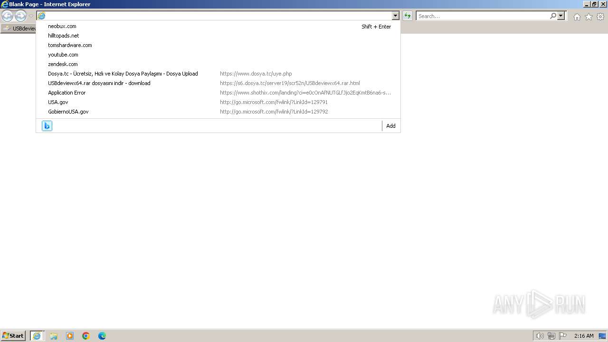
Task: Open USBdeviewx64.rar download history entry
Action: [218, 83]
